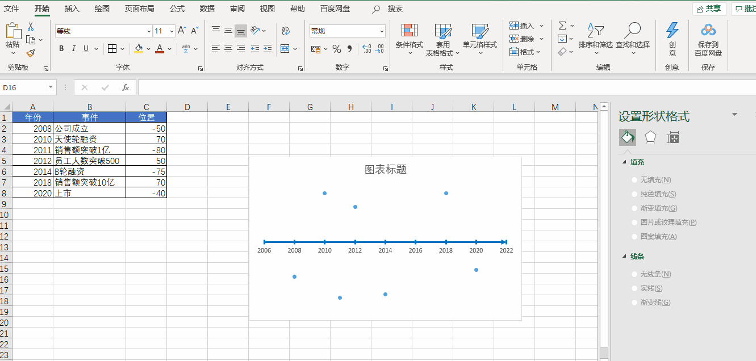Viewport: 756px width, 361px height.
Task: Select Pattern fill (图案填充) radio
Action: 634,237
